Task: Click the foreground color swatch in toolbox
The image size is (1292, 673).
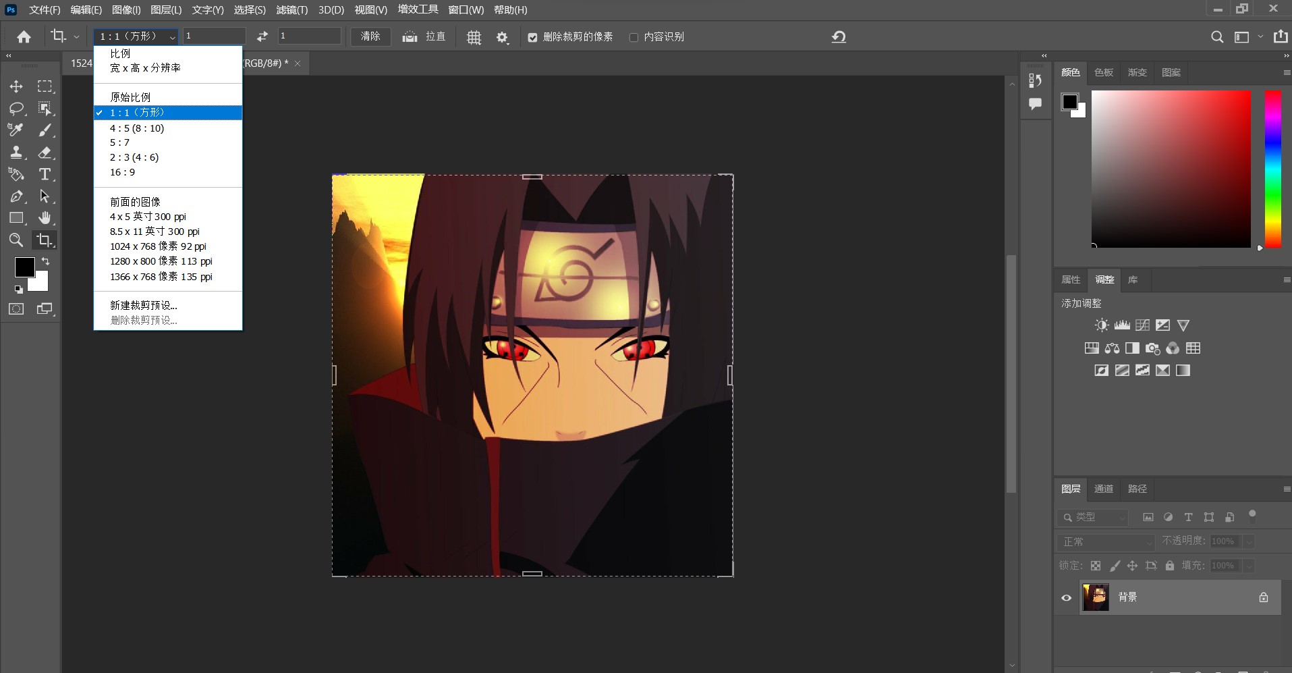Action: [24, 267]
